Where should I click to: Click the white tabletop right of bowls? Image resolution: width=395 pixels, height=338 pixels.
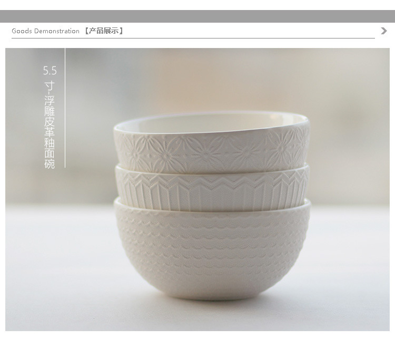[350, 267]
